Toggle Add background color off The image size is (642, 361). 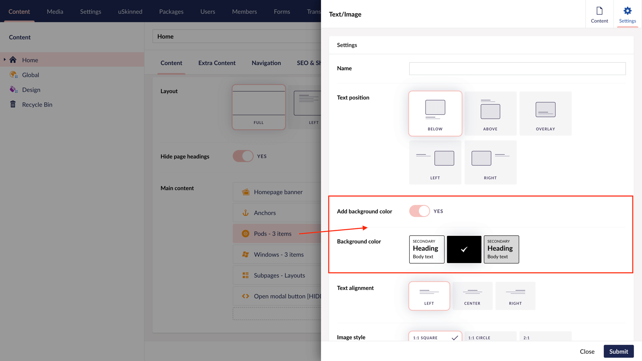419,211
